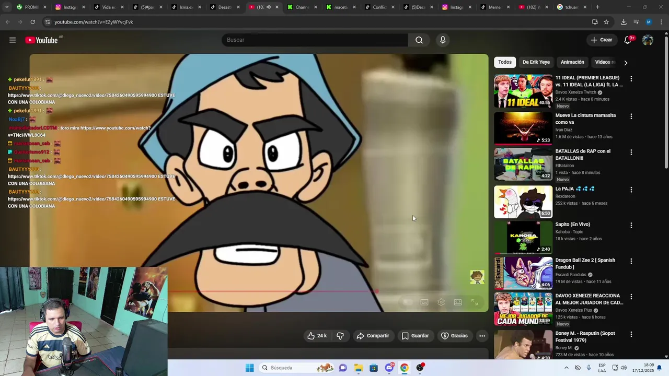Click the Crear button
Screen dimensions: 669x376
(602, 40)
